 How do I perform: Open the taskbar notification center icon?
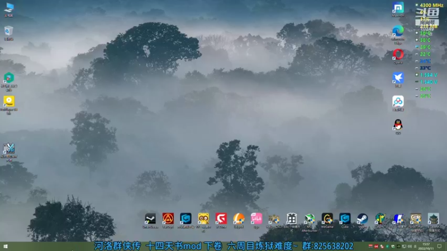pos(439,247)
